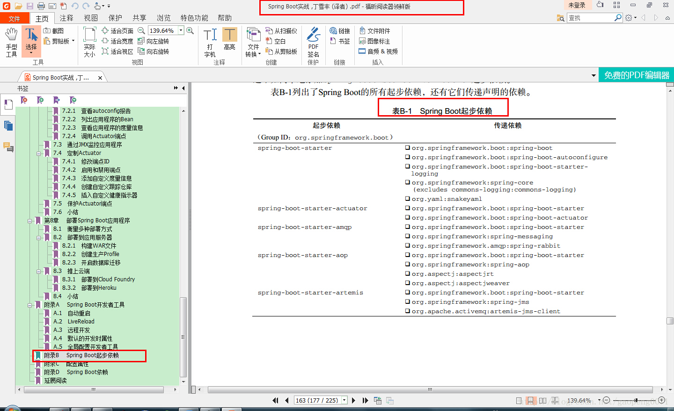Choose Fit Width (适合宽度)

click(x=117, y=41)
